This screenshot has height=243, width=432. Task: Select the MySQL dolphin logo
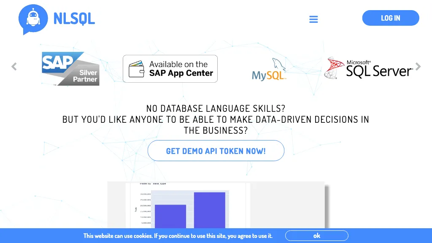pyautogui.click(x=269, y=70)
